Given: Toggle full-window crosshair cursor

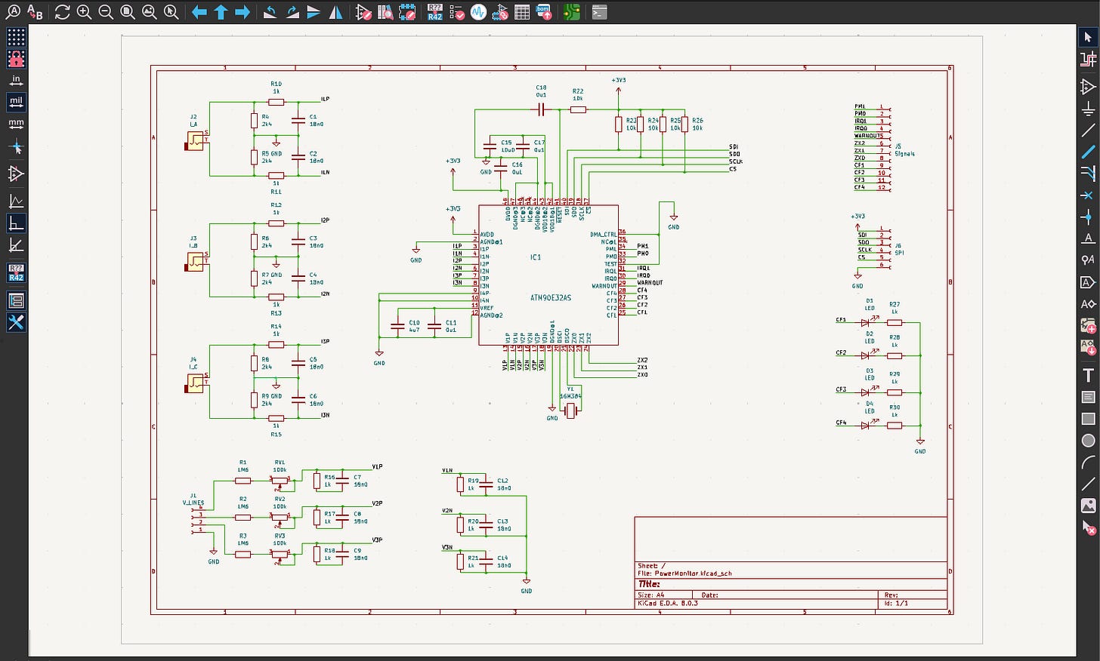Looking at the screenshot, I should pos(16,147).
